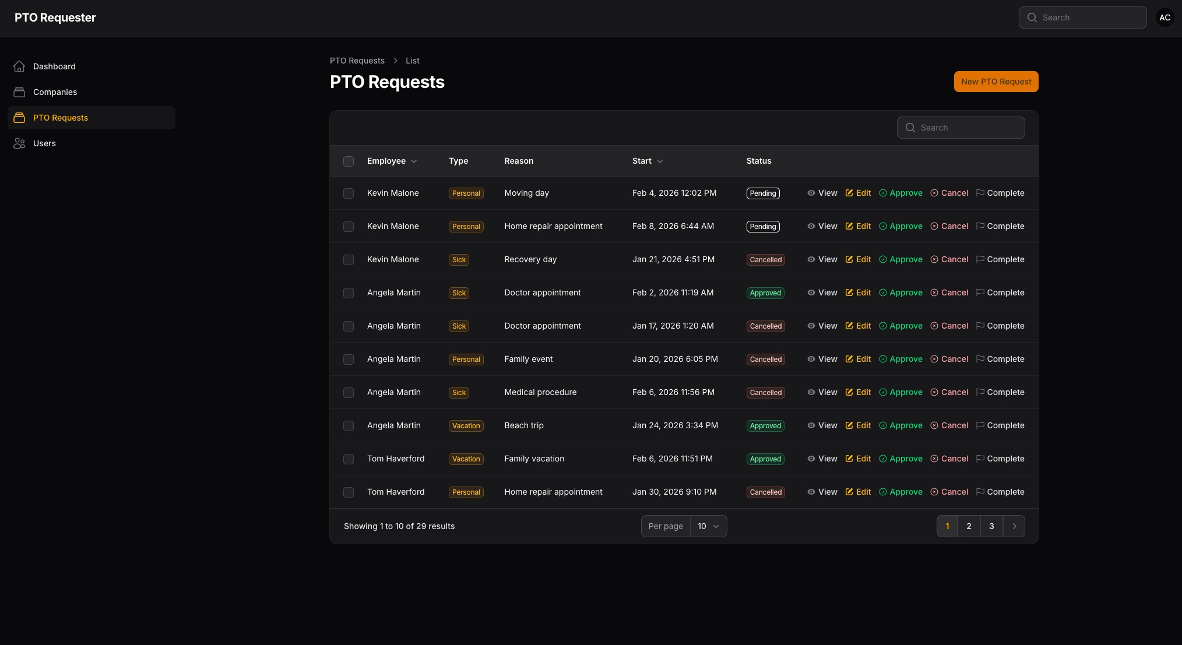Image resolution: width=1182 pixels, height=645 pixels.
Task: Select the checkbox on Kevin Malone's Recovery day row
Action: coord(349,260)
